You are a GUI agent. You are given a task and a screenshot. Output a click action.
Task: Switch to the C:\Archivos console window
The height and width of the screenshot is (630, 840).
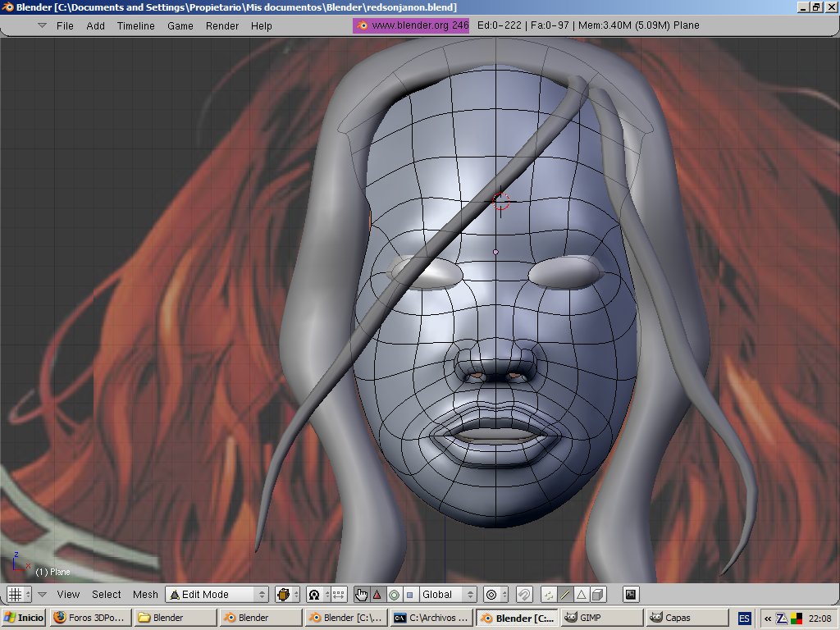click(x=431, y=618)
